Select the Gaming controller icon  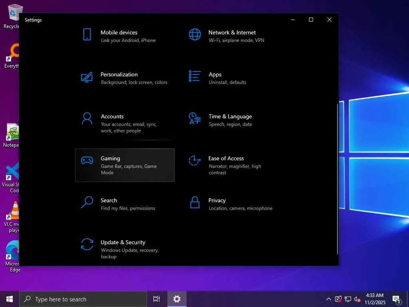tap(87, 160)
